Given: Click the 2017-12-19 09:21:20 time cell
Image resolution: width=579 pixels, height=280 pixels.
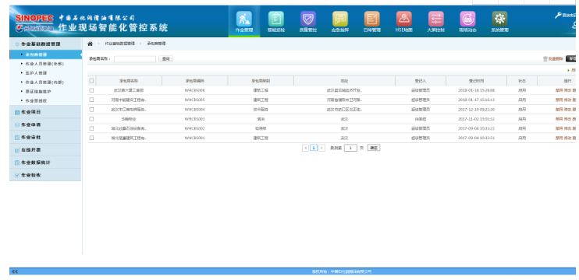Looking at the screenshot, I should [x=476, y=109].
